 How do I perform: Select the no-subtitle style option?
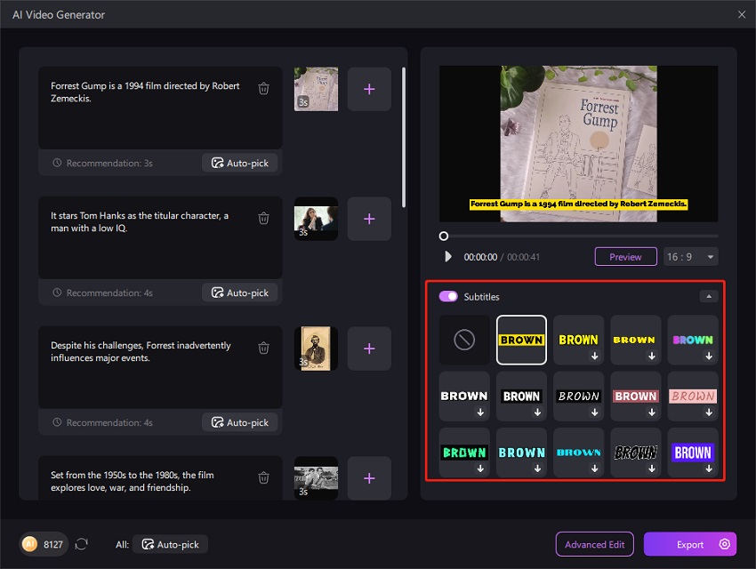[x=464, y=340]
